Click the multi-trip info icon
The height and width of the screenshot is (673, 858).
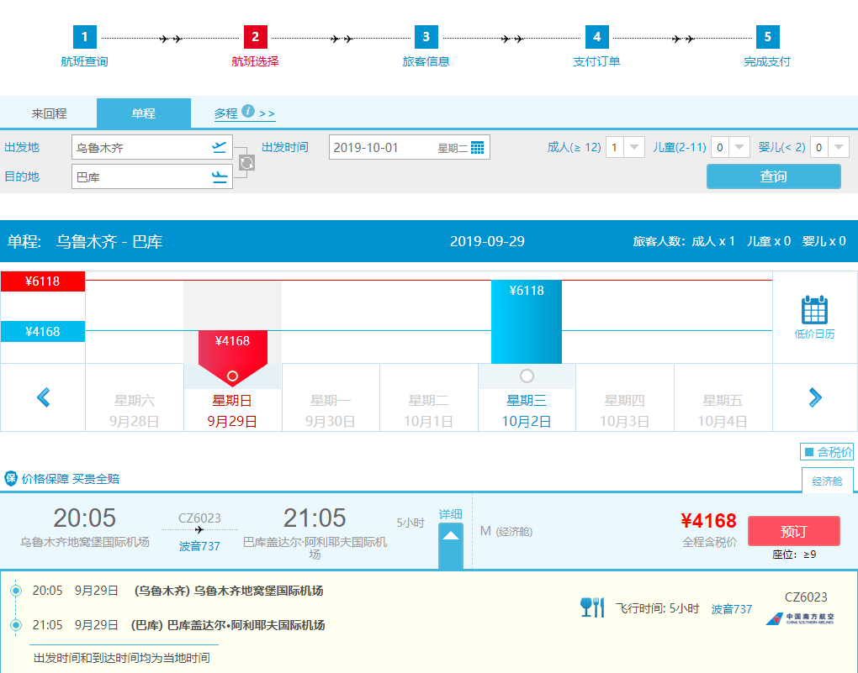[x=248, y=111]
